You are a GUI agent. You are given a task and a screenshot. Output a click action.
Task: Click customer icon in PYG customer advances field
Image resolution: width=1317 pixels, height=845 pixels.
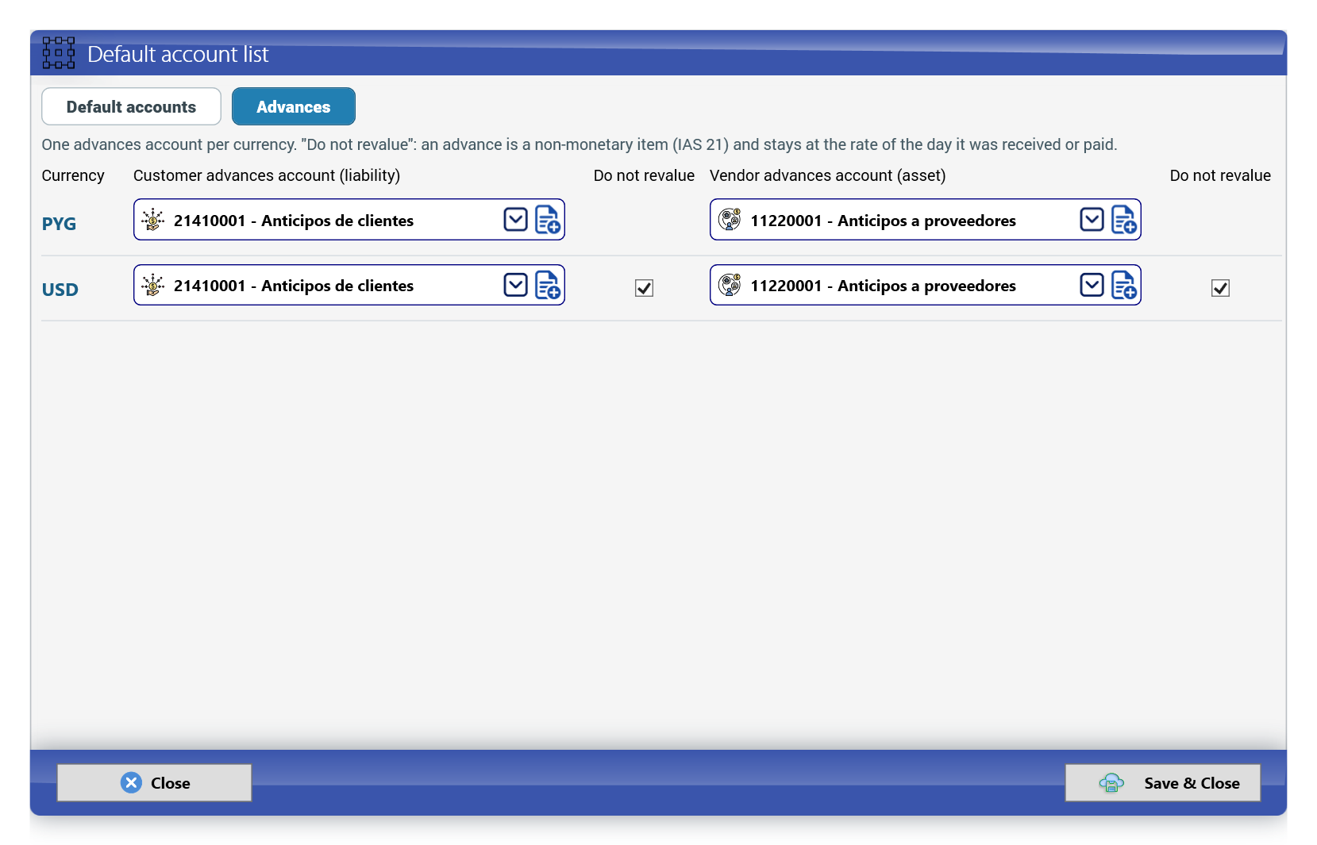click(152, 220)
